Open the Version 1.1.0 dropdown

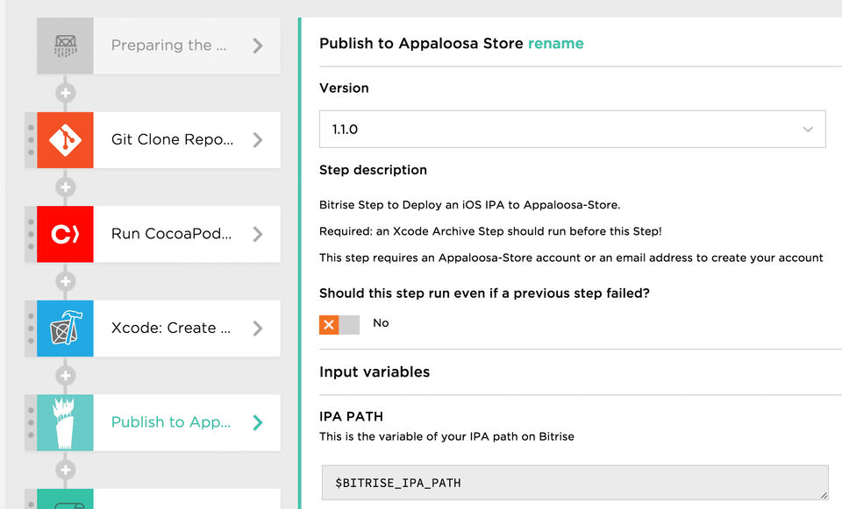[572, 129]
